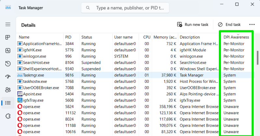Screen dimensions: 260x136
Task: Click the SYSTEM user name cell
Action: tap(121, 56)
